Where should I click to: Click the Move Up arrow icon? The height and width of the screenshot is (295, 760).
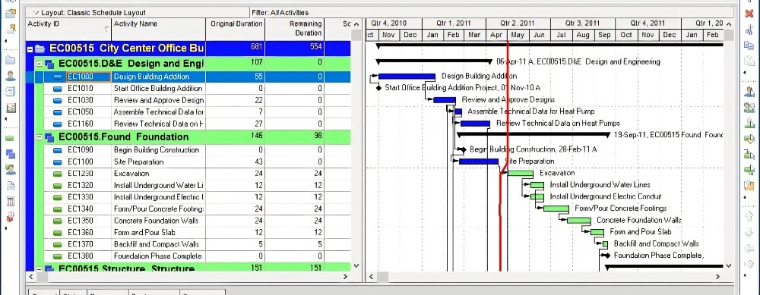point(749,217)
